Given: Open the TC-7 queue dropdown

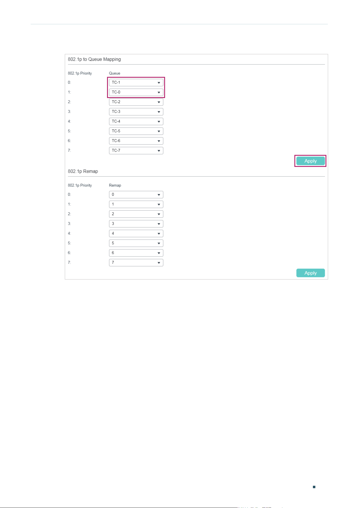Looking at the screenshot, I should tap(136, 151).
